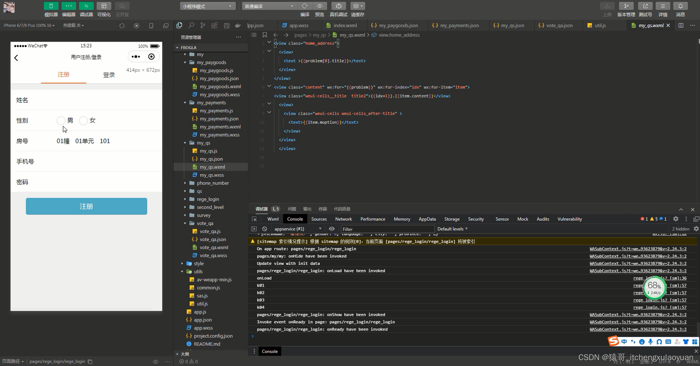The image size is (700, 366).
Task: Open vote_qa.wxml in the file tree
Action: point(214,248)
